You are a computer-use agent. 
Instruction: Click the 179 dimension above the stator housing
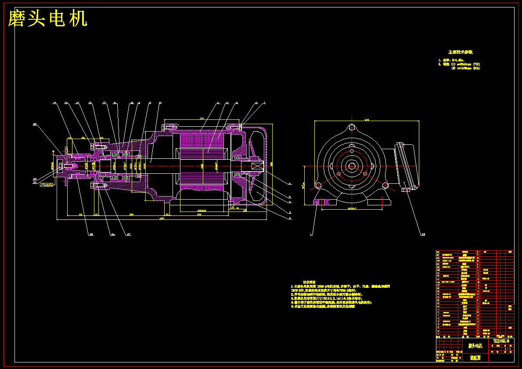202,118
